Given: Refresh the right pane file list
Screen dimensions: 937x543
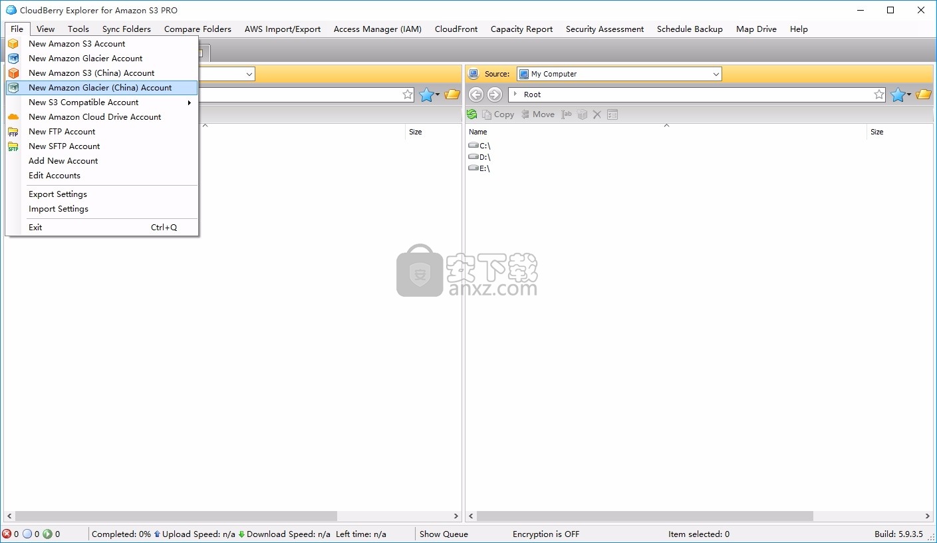Looking at the screenshot, I should click(x=472, y=114).
